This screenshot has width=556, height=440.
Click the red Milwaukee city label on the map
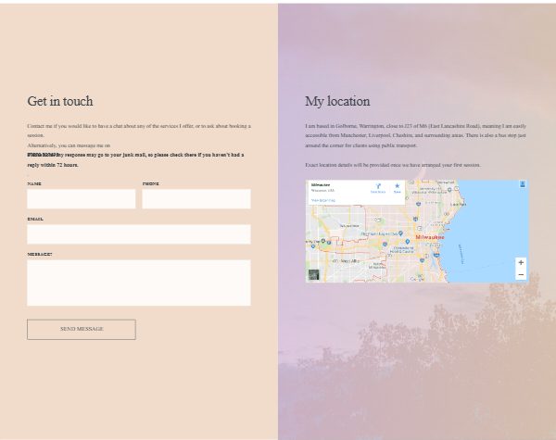(x=430, y=237)
